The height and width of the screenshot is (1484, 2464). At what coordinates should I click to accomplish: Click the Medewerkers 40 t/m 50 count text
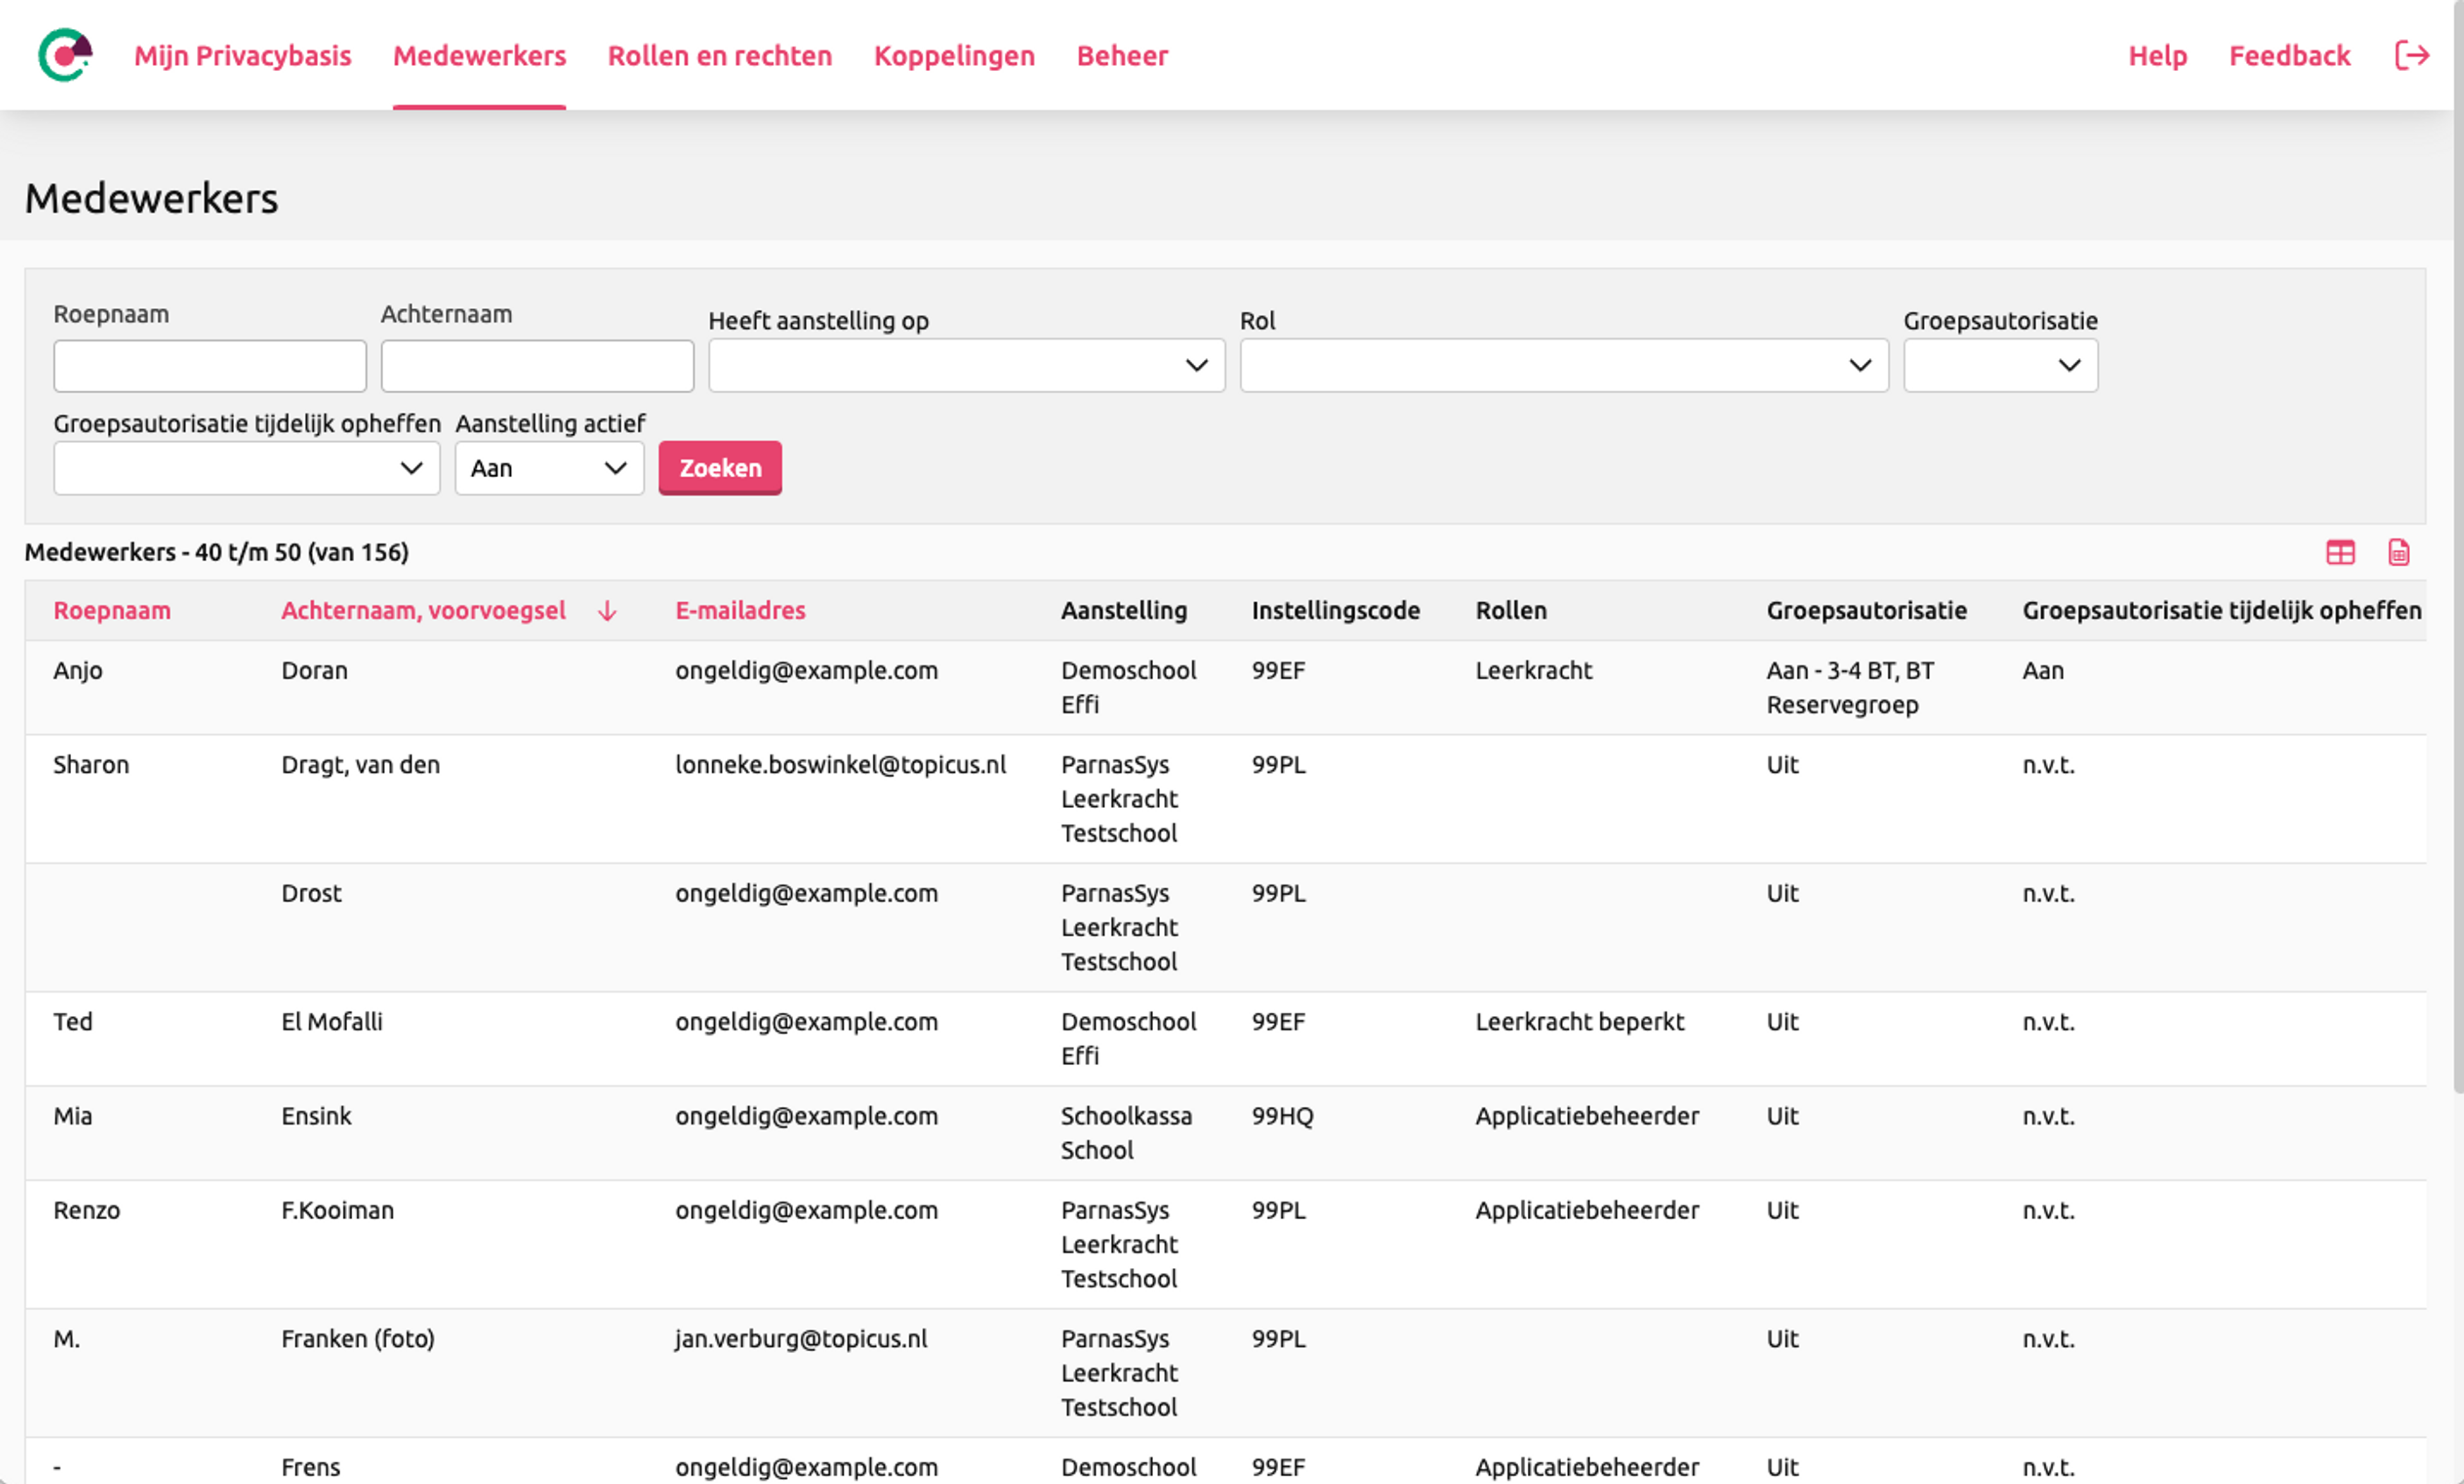pyautogui.click(x=217, y=553)
